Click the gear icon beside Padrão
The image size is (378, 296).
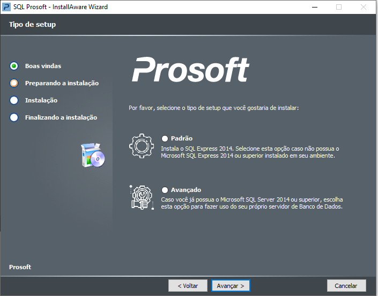point(142,146)
